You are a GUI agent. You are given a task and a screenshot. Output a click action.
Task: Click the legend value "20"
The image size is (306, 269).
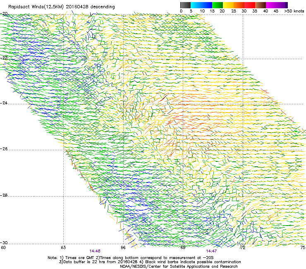coord(222,11)
